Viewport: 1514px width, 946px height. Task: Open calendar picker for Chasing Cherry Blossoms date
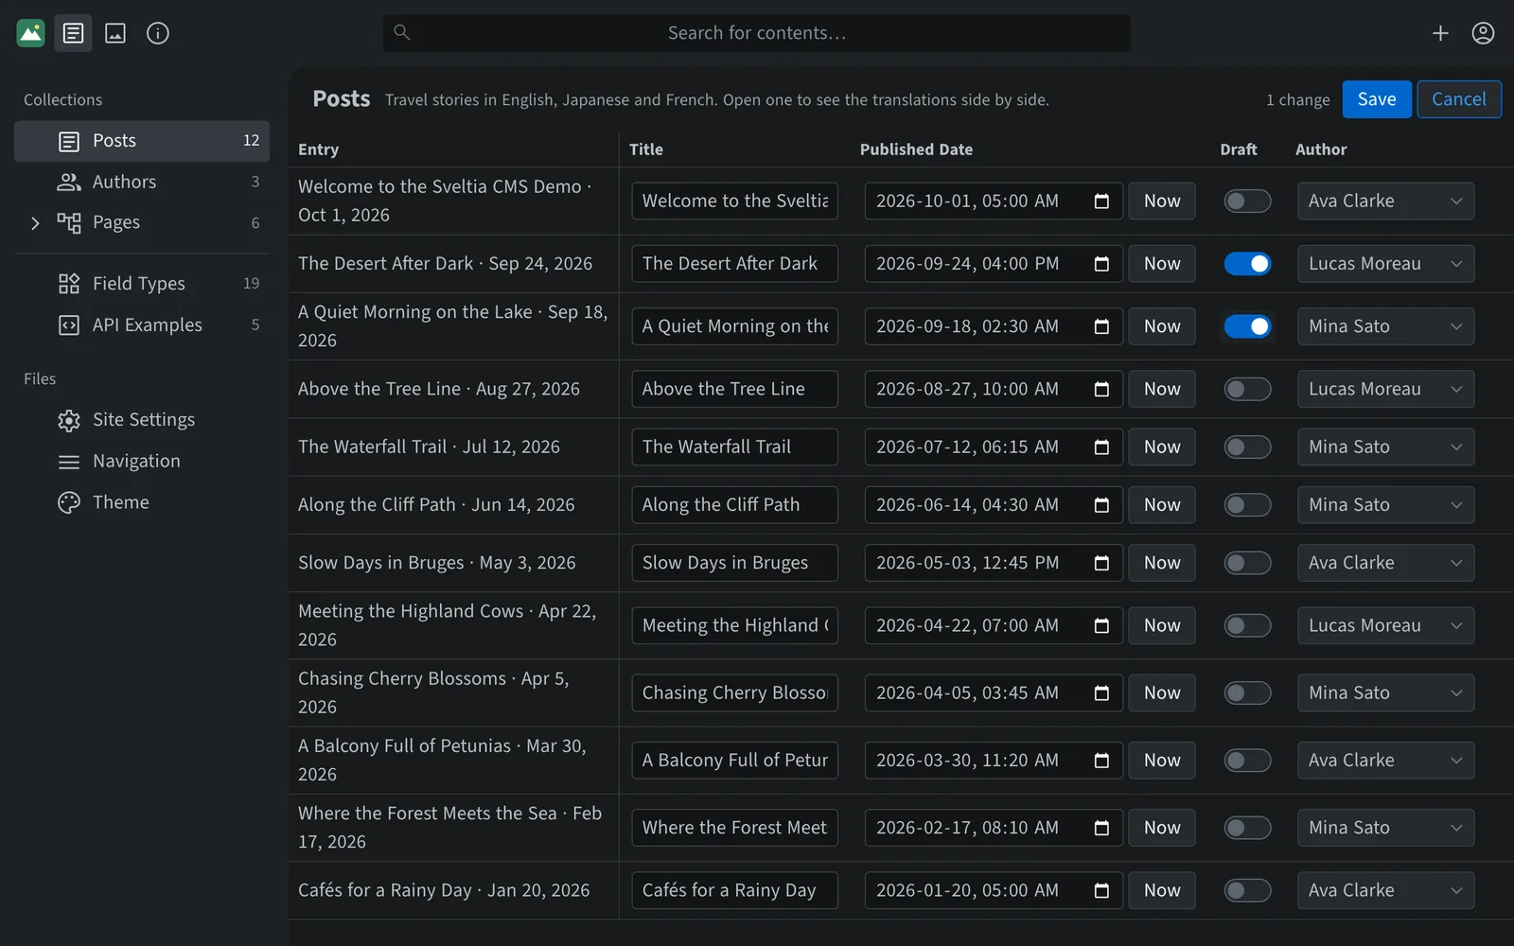point(1101,693)
